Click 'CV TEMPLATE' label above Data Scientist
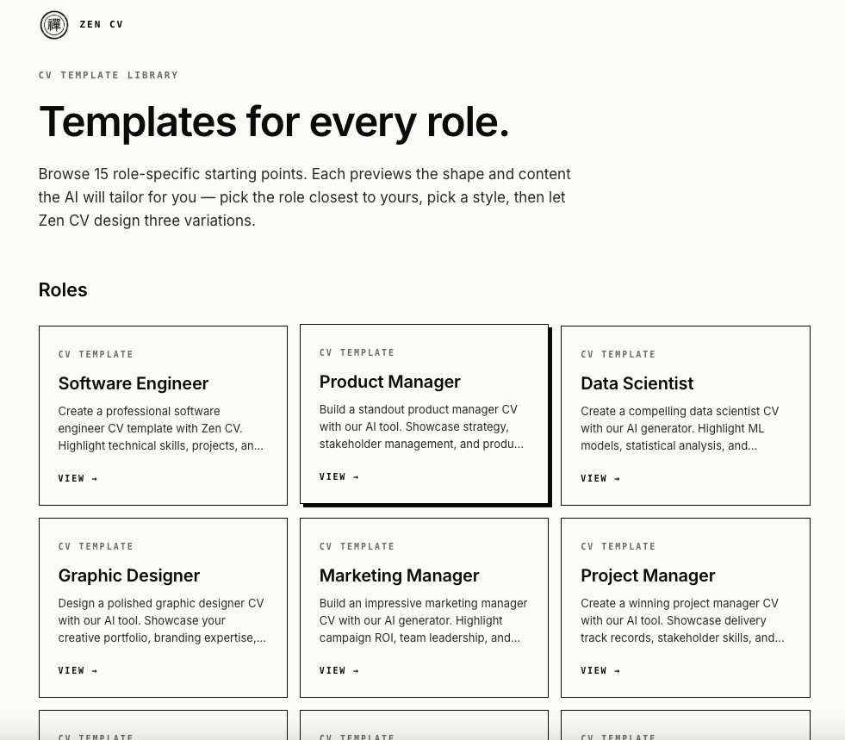The image size is (845, 740). 618,354
